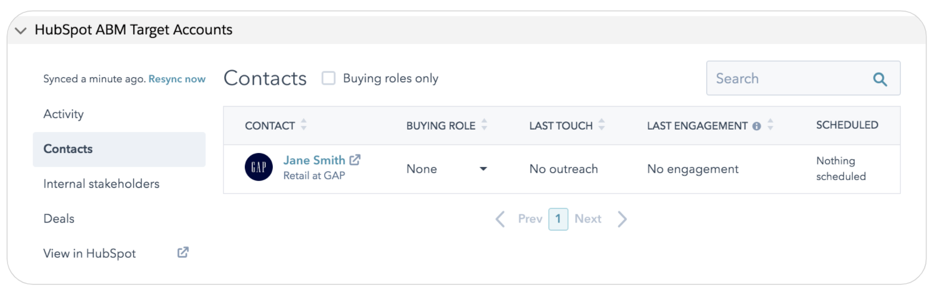Select Internal stakeholders in sidebar
The height and width of the screenshot is (292, 937).
[101, 184]
